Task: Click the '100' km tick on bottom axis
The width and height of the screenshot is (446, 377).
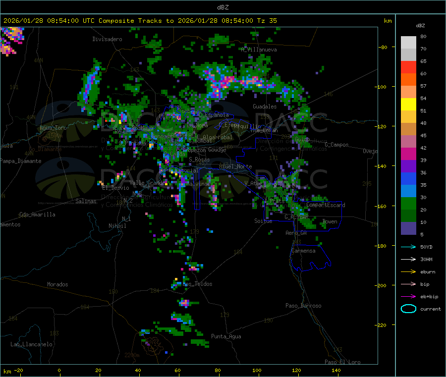Action: pyautogui.click(x=257, y=370)
